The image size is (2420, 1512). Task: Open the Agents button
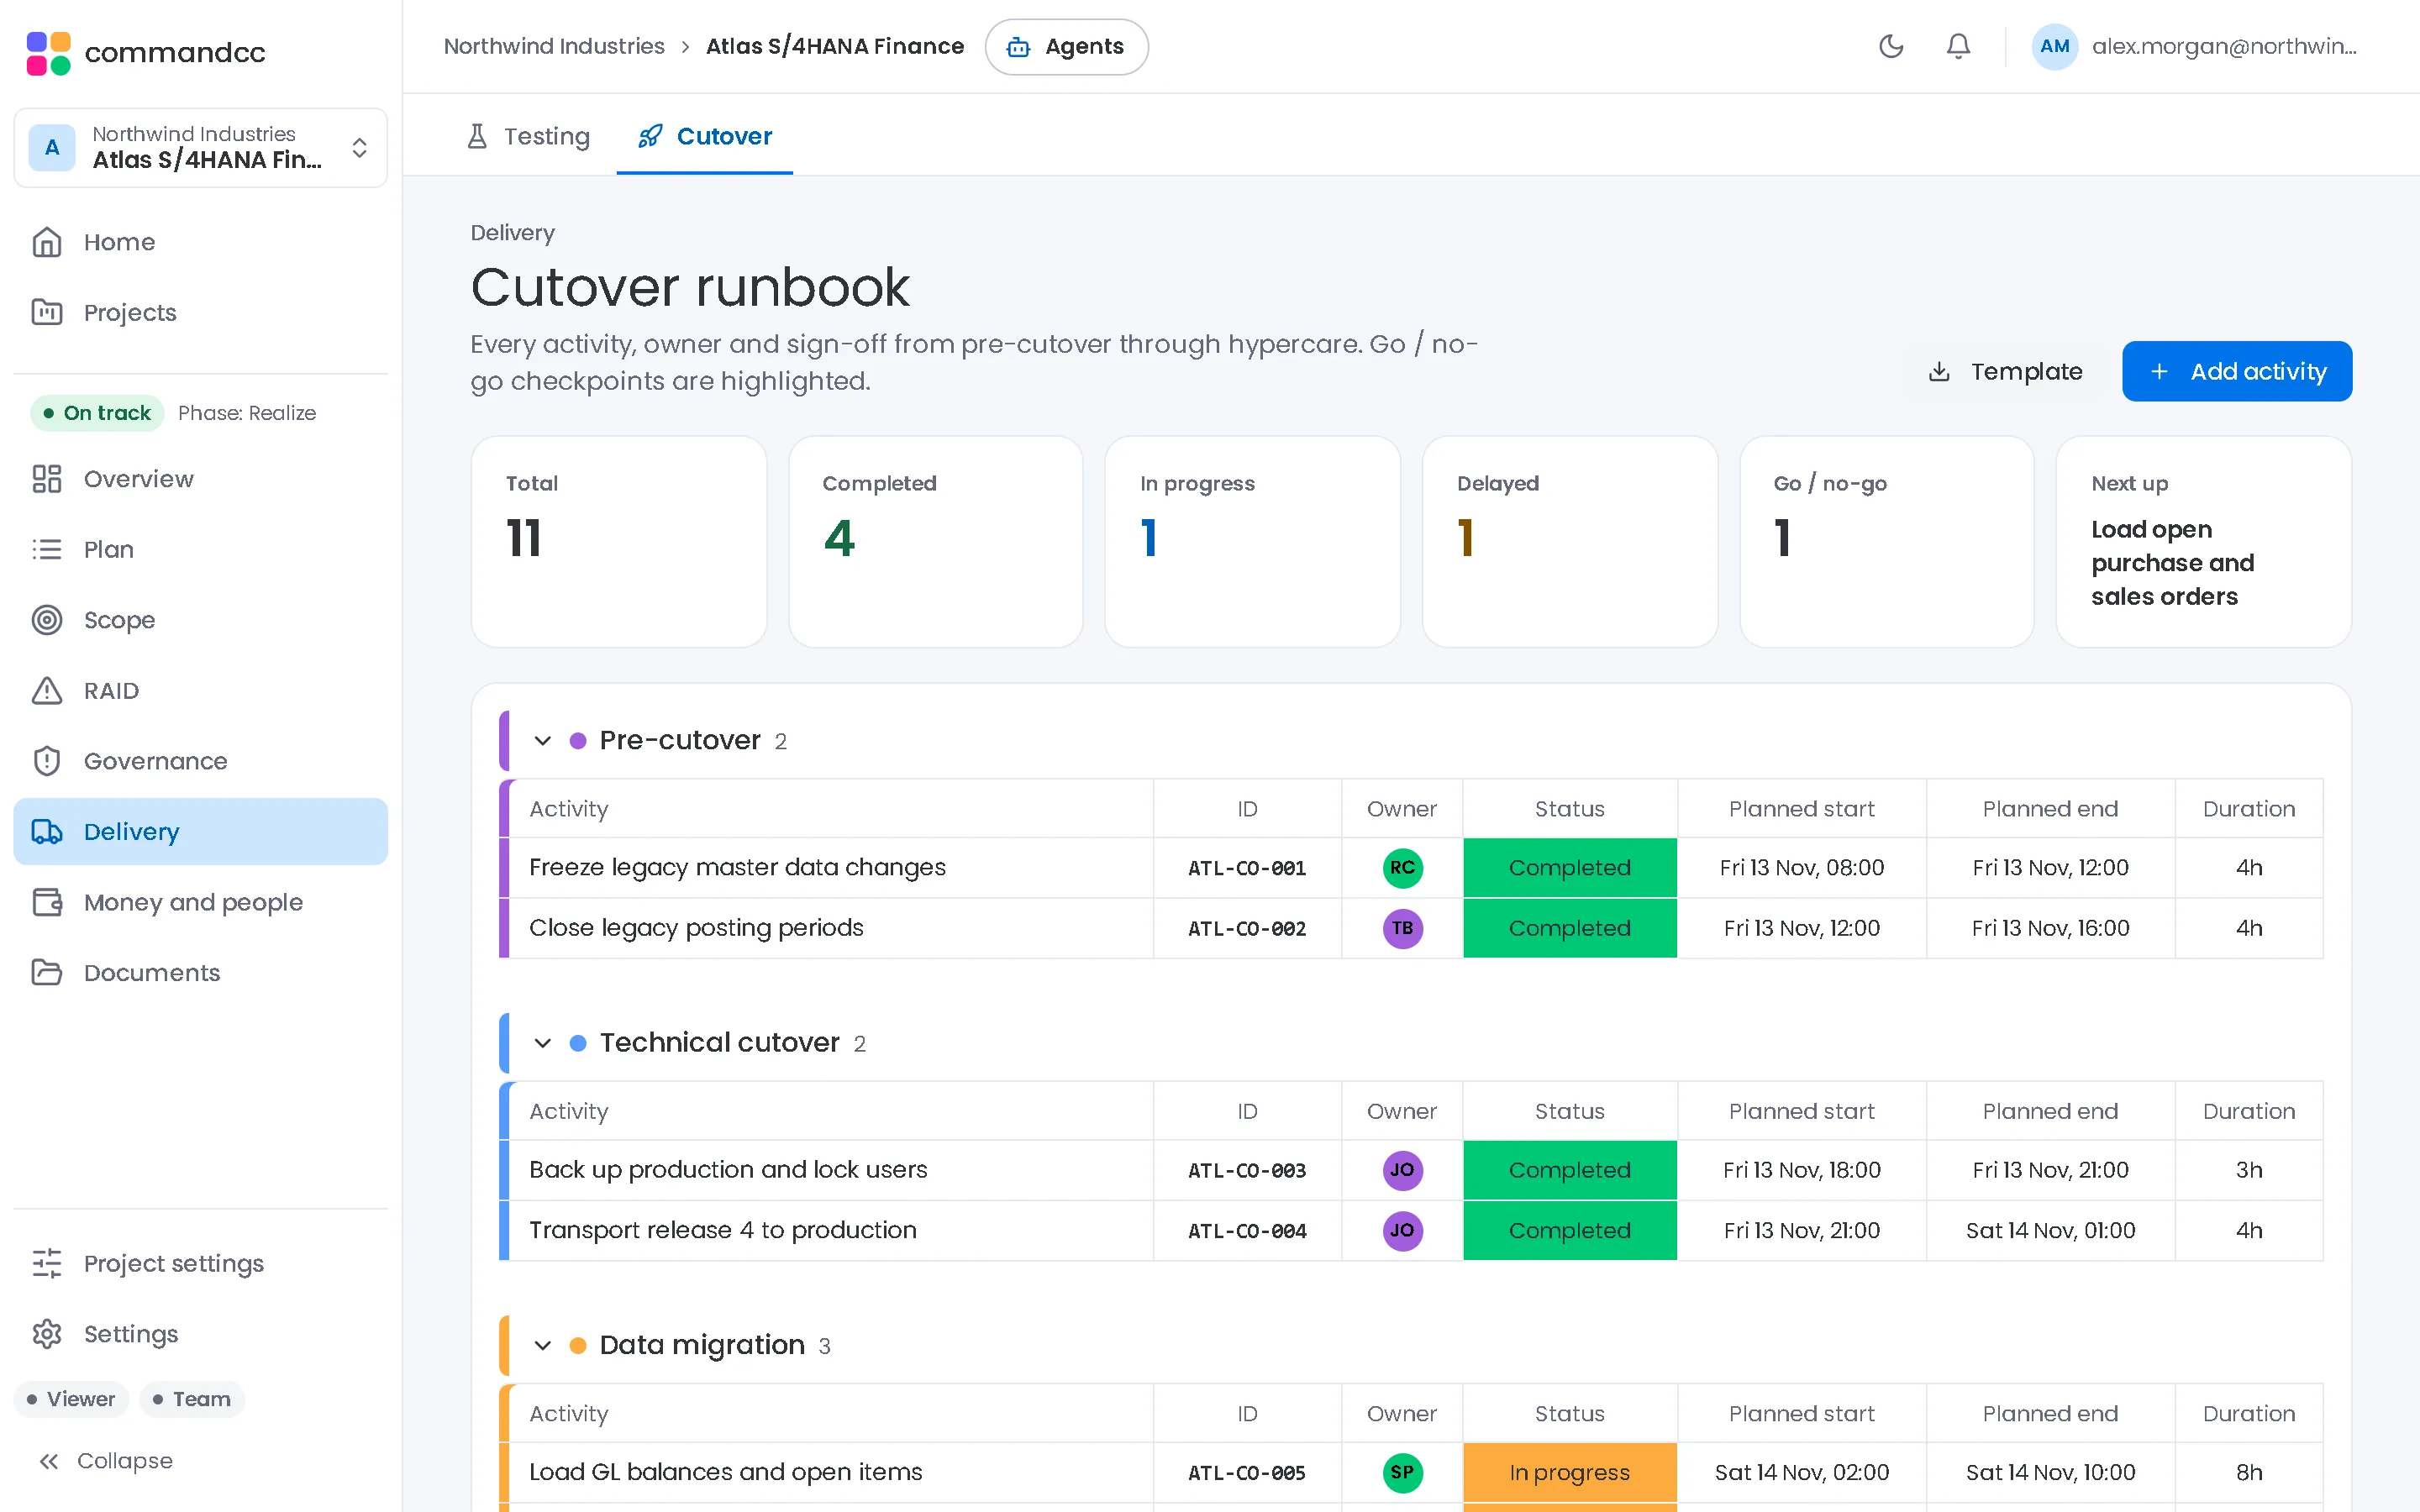1066,47
